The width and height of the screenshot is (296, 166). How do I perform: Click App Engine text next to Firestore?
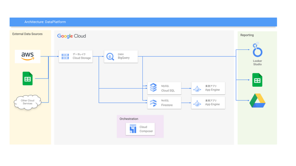(x=212, y=104)
